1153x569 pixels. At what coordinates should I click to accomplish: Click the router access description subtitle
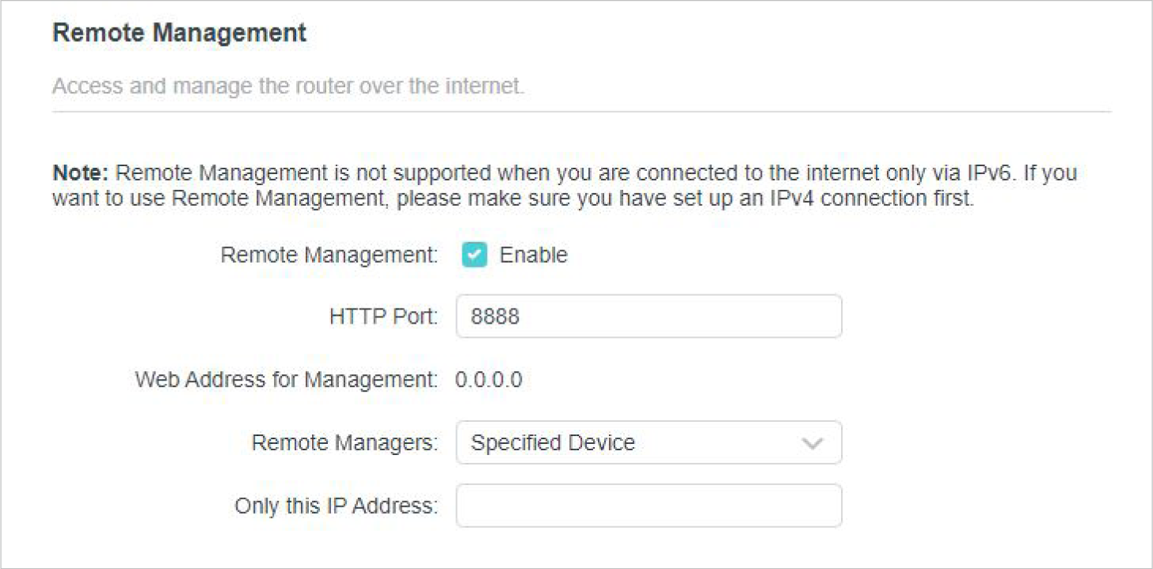(x=288, y=85)
